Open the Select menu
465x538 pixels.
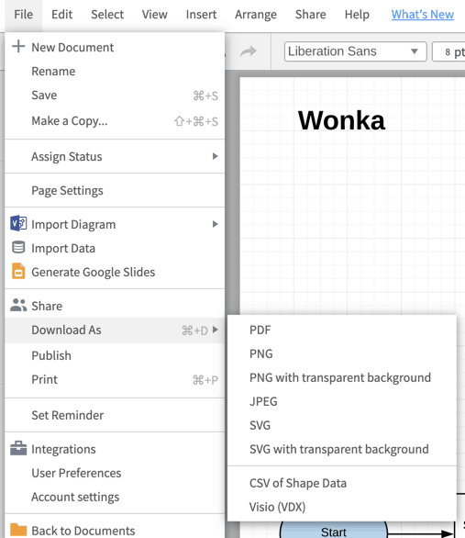(x=107, y=15)
